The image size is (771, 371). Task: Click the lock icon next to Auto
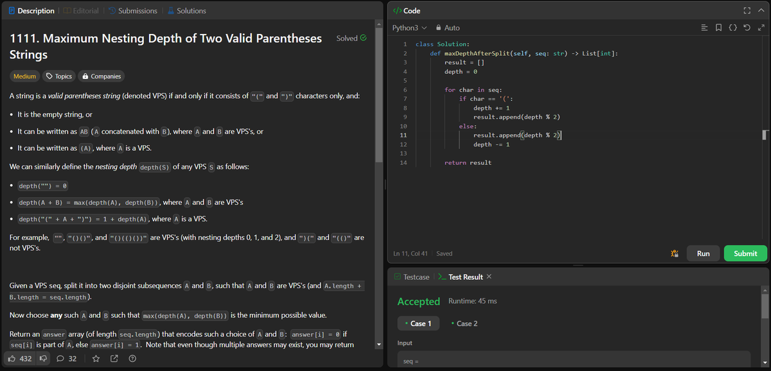click(438, 28)
